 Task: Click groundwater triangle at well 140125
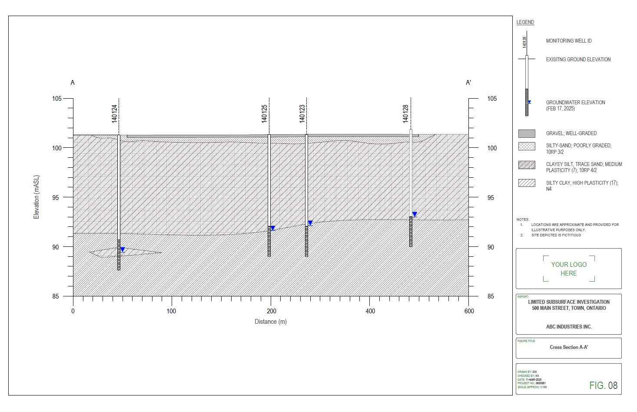[x=272, y=228]
